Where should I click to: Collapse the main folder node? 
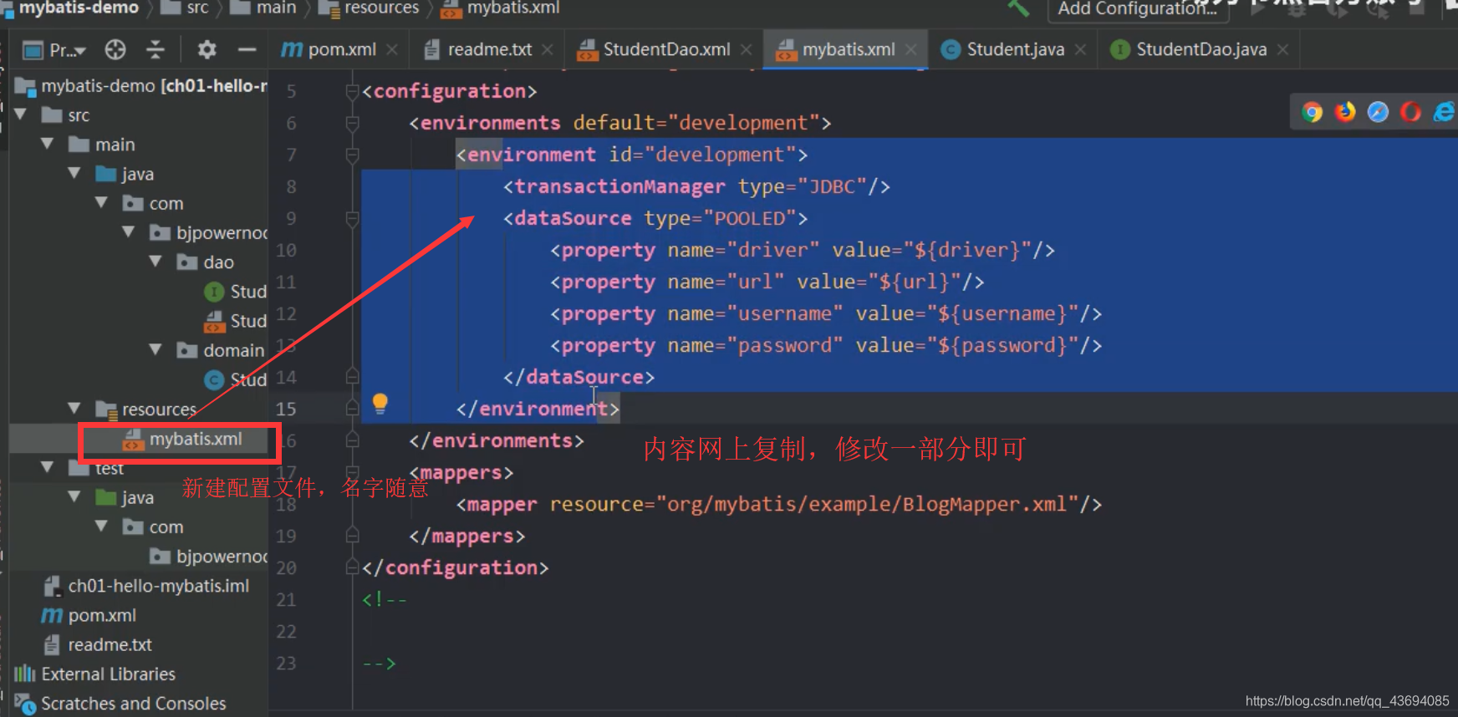[48, 144]
